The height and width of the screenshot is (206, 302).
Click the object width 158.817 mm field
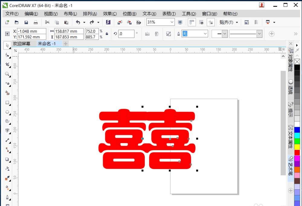pyautogui.click(x=69, y=31)
